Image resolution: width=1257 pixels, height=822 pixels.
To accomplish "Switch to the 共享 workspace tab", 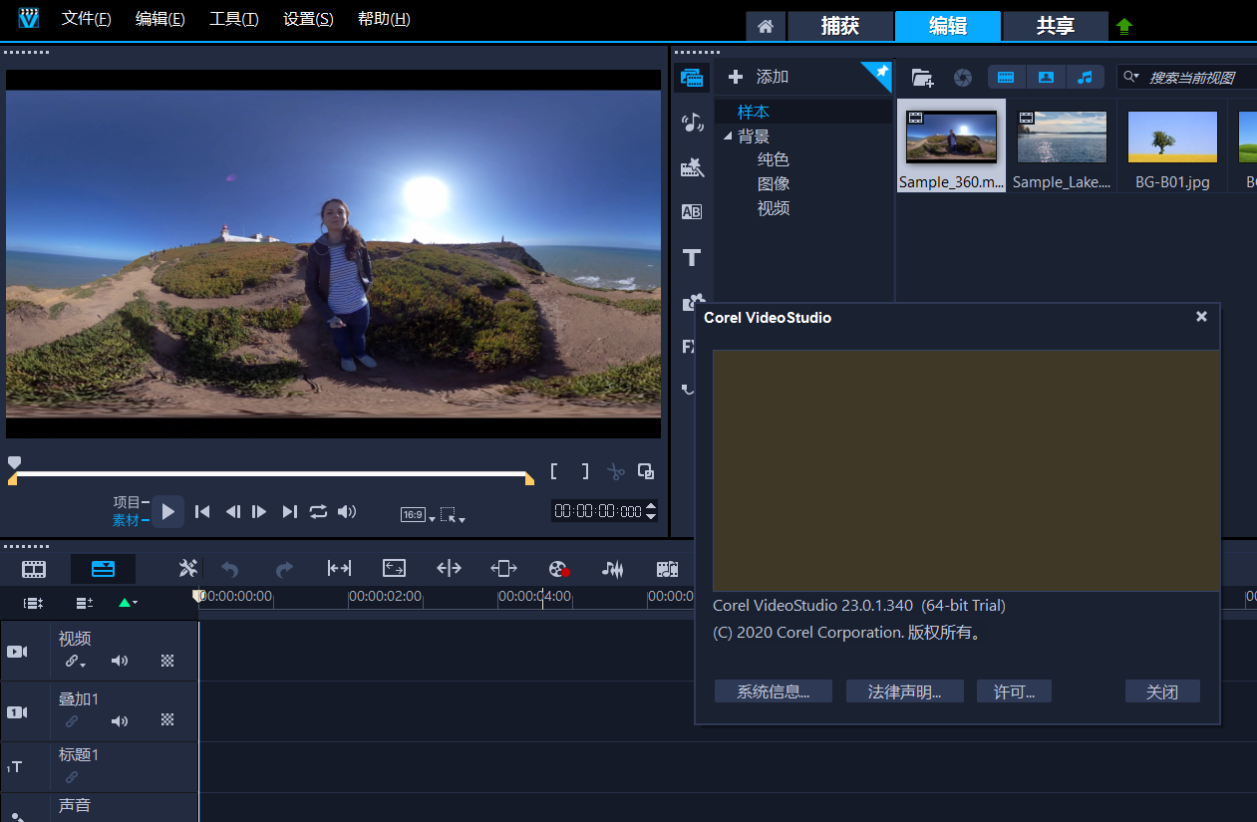I will pyautogui.click(x=1056, y=26).
